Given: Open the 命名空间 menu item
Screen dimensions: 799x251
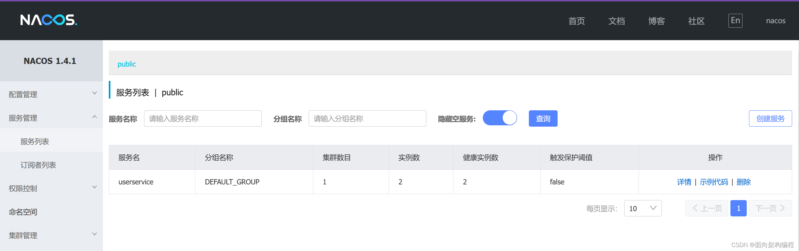Looking at the screenshot, I should 51,212.
